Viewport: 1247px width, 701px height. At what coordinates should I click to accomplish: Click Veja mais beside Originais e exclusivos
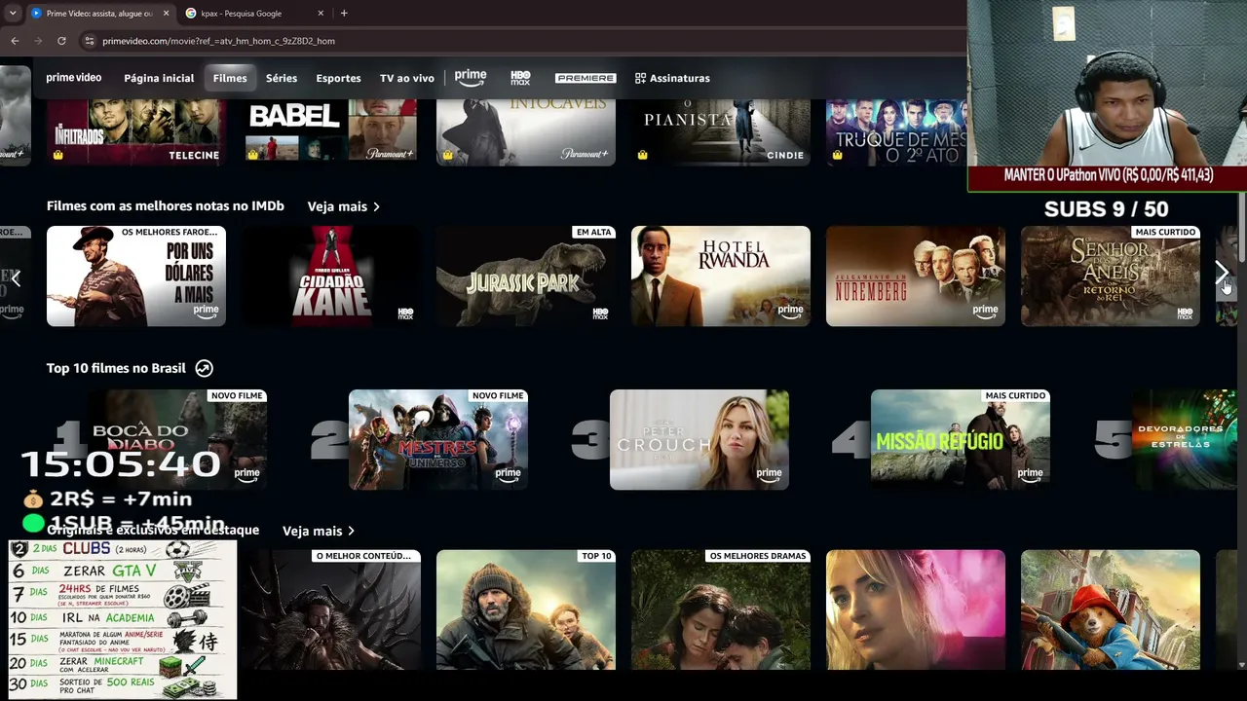[x=319, y=531]
